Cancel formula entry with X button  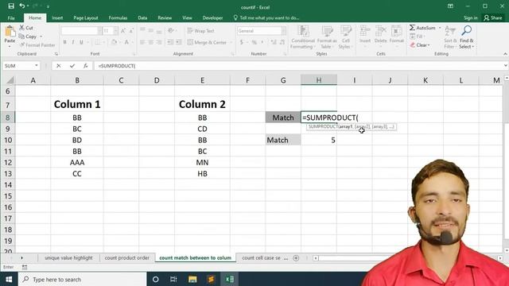click(58, 66)
